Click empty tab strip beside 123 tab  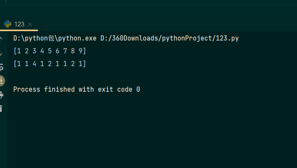(167, 24)
